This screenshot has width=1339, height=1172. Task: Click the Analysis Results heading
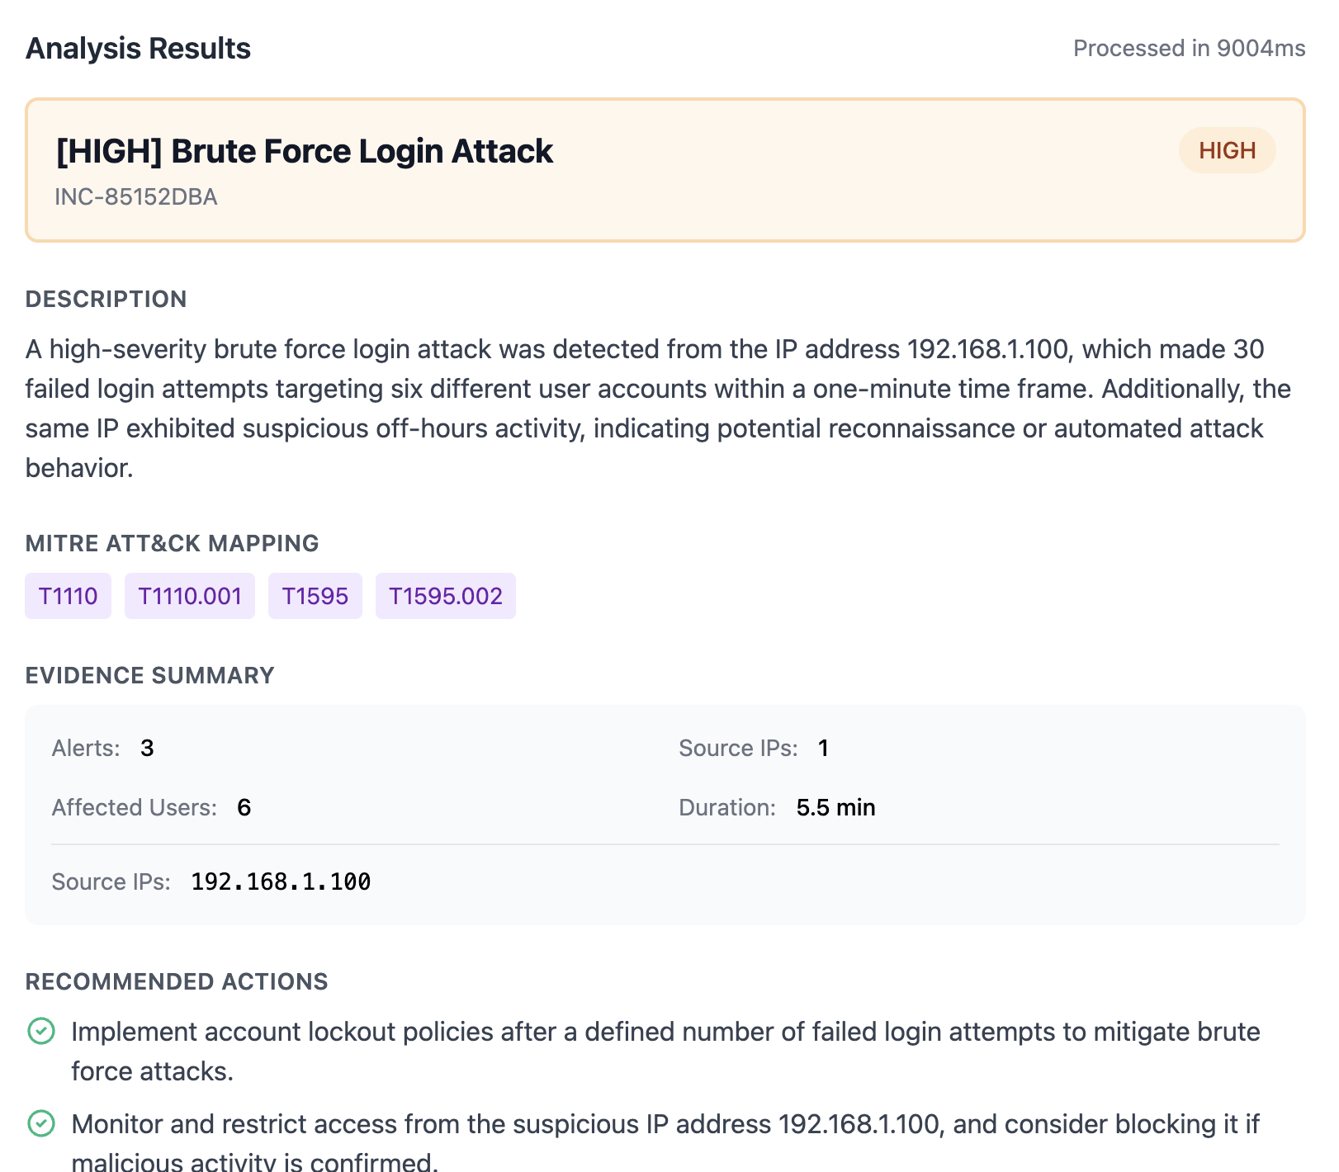coord(138,49)
